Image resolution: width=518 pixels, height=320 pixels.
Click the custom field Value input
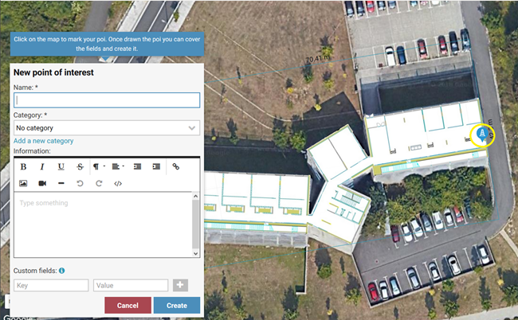[x=131, y=285]
